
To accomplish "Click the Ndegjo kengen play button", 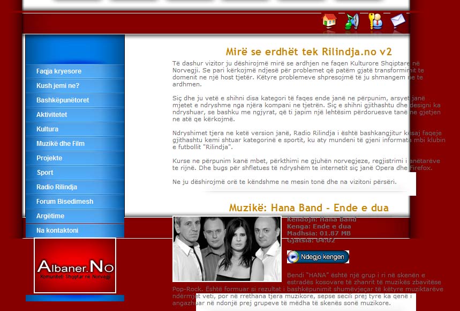I will click(x=318, y=257).
